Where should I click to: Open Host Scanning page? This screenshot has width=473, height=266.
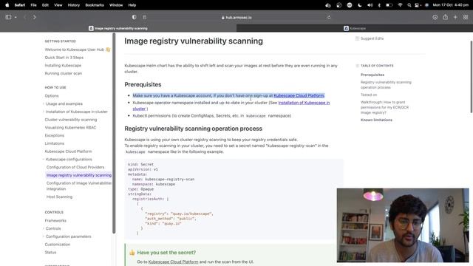(x=59, y=197)
